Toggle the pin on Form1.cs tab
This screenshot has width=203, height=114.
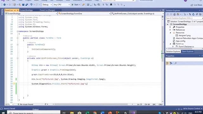point(15,10)
